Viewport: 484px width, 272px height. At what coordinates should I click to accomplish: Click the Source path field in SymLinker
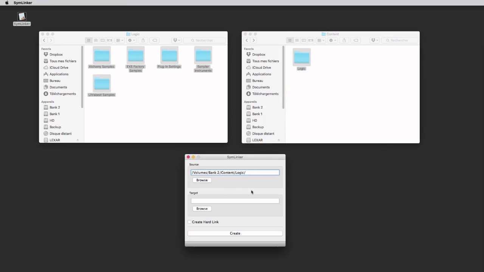[235, 172]
